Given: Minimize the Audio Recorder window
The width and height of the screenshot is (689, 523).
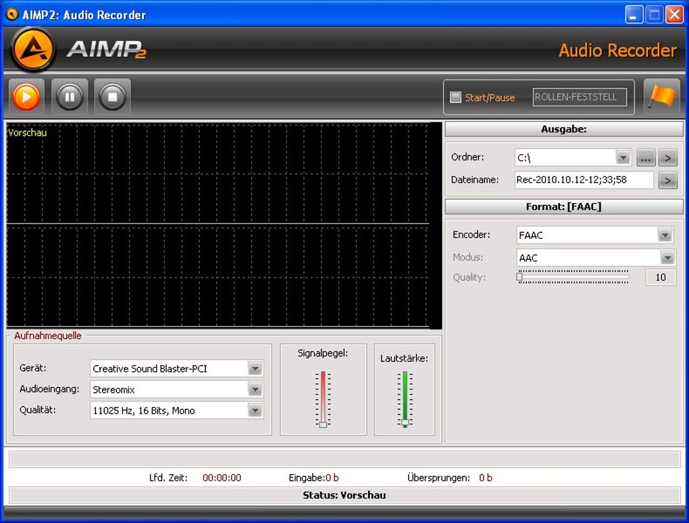Looking at the screenshot, I should click(634, 15).
